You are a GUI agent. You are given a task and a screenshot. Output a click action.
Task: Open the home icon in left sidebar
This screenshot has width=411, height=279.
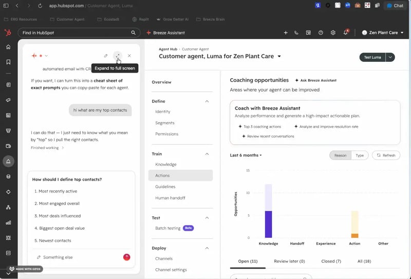point(8,47)
